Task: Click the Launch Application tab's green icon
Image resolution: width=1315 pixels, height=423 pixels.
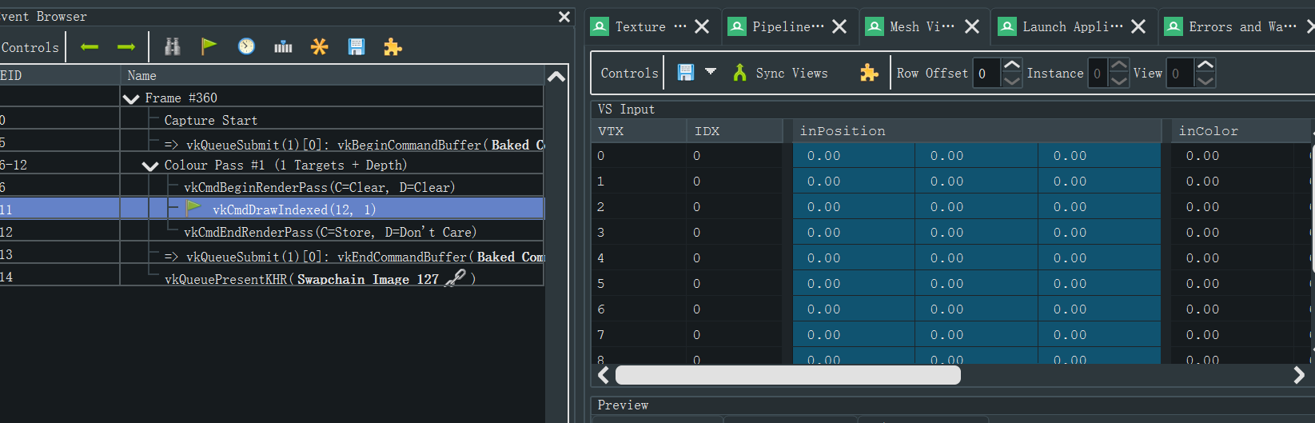Action: coord(1006,26)
